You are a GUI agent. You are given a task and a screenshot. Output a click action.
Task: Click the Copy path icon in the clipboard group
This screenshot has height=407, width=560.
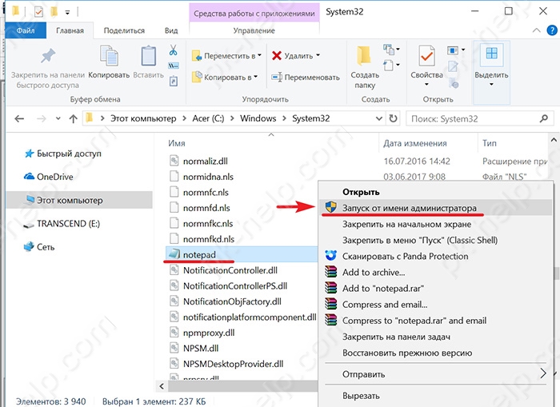[x=174, y=66]
